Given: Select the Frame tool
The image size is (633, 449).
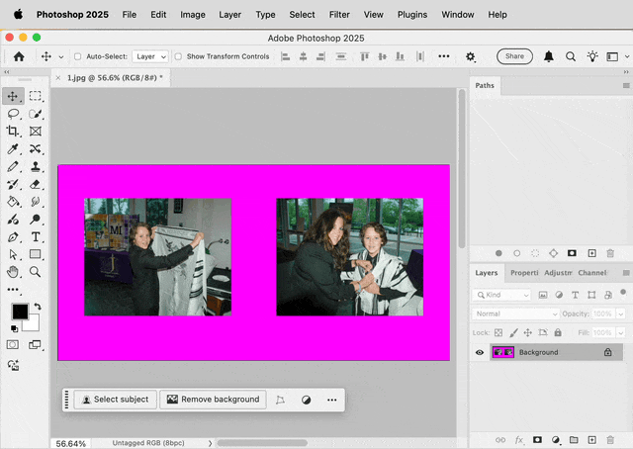Looking at the screenshot, I should (x=36, y=132).
